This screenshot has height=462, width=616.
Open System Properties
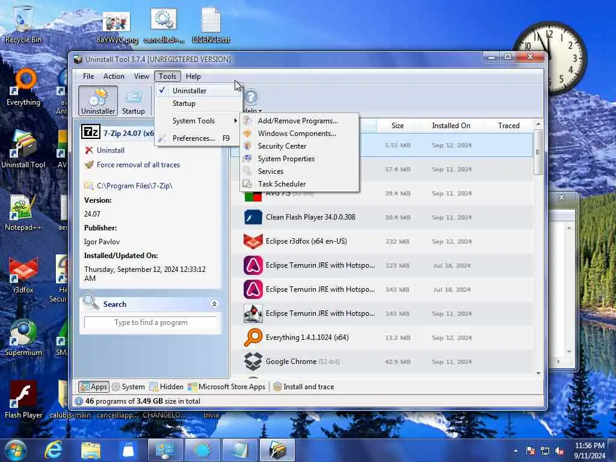pos(299,158)
